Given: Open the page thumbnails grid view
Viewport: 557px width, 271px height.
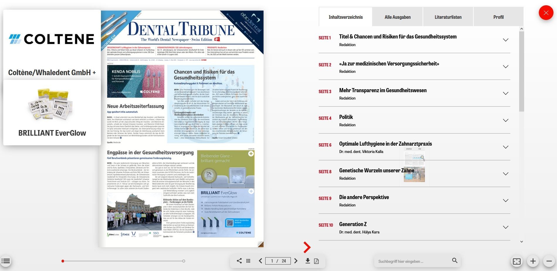Looking at the screenshot, I should [x=248, y=261].
